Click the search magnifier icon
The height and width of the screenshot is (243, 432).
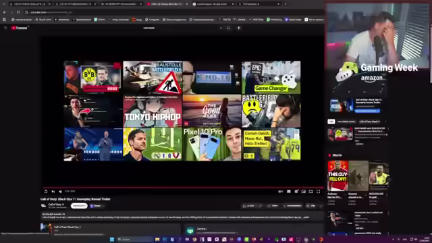pos(228,28)
